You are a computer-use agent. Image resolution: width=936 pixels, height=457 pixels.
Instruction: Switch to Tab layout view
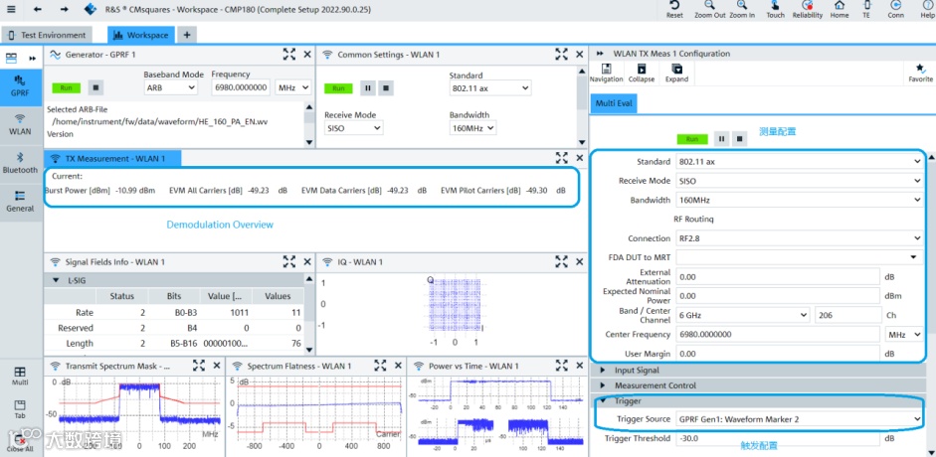(20, 409)
